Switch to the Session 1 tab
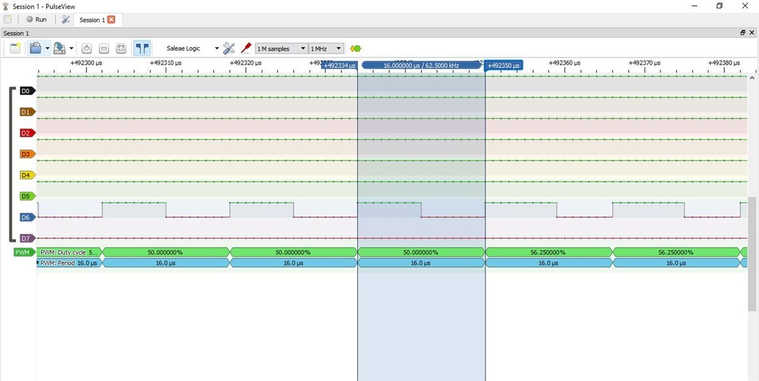759x381 pixels. click(92, 20)
